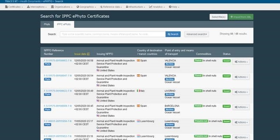Image resolution: width=280 pixels, height=140 pixels.
Task: Click United States flag in 00:49 row
Action: tap(98, 101)
